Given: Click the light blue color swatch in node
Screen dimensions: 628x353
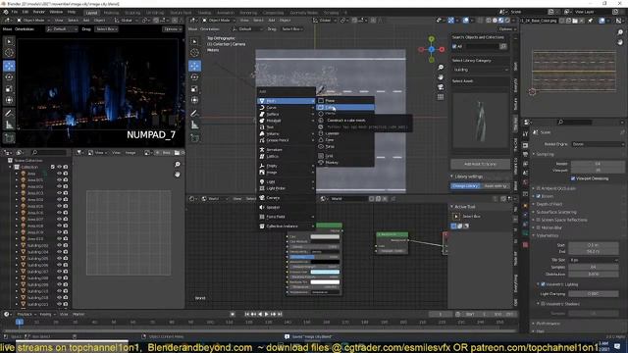Looking at the screenshot, I should tap(325, 273).
